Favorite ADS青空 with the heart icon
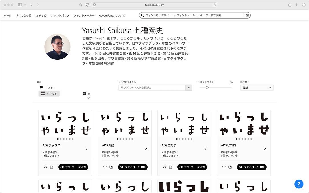Image resolution: width=309 pixels, height=193 pixels. pyautogui.click(x=105, y=167)
